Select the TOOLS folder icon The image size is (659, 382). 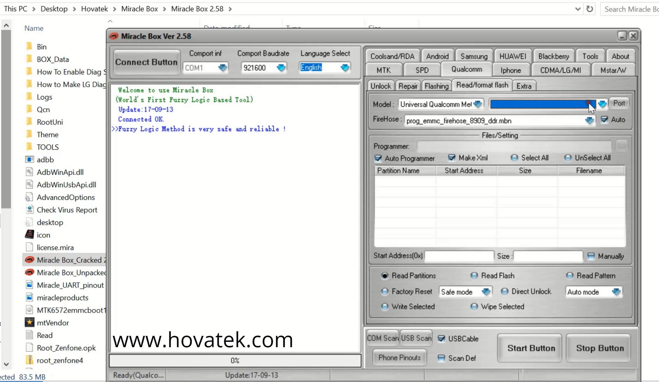[29, 147]
